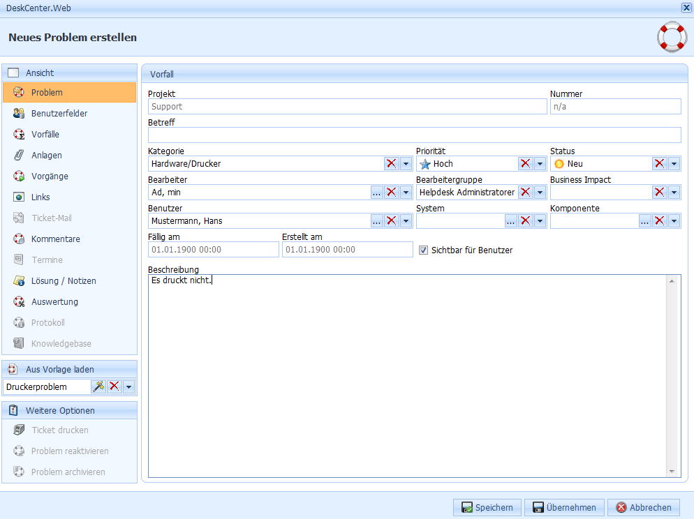Expand the Kategorie dropdown list
The width and height of the screenshot is (694, 519).
(x=406, y=164)
